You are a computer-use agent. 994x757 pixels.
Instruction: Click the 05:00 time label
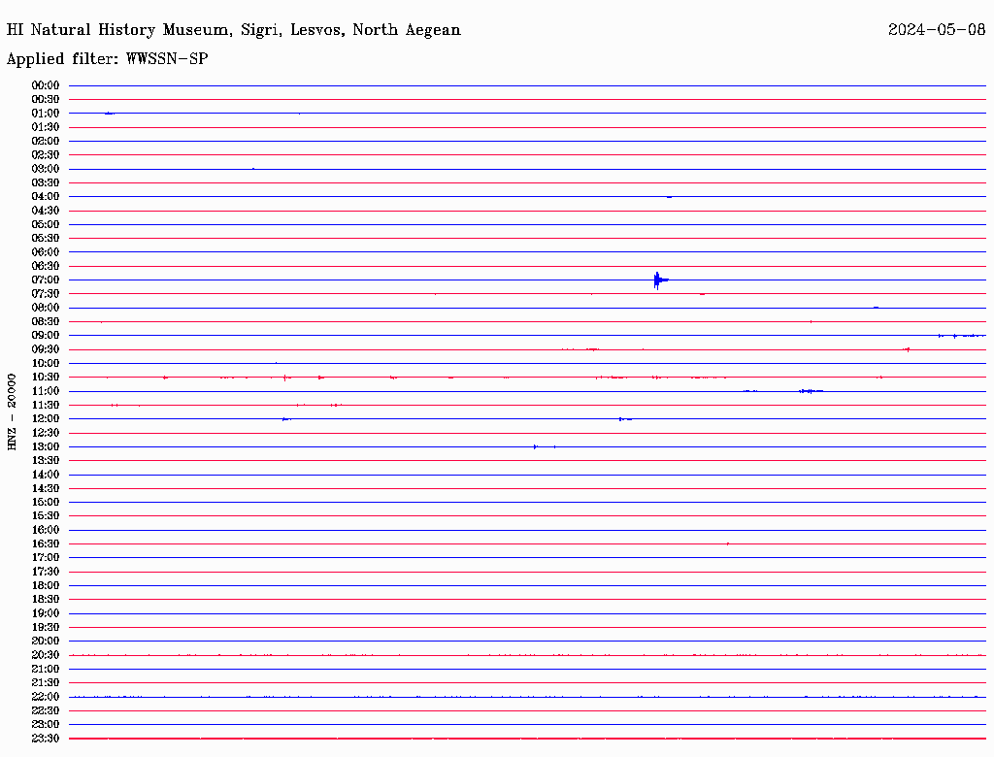pyautogui.click(x=46, y=224)
